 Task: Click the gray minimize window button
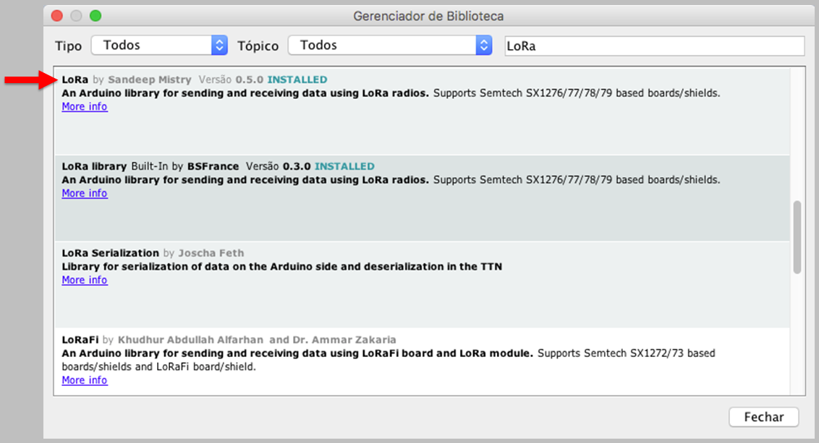[x=76, y=16]
